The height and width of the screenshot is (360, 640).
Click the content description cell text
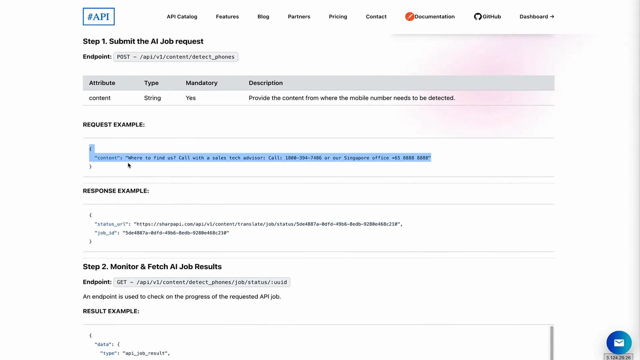(352, 98)
